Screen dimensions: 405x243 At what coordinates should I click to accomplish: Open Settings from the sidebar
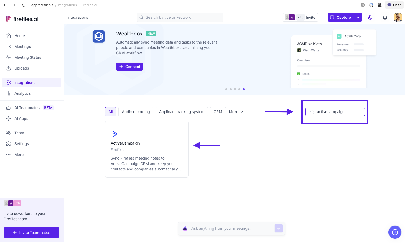click(x=31, y=144)
